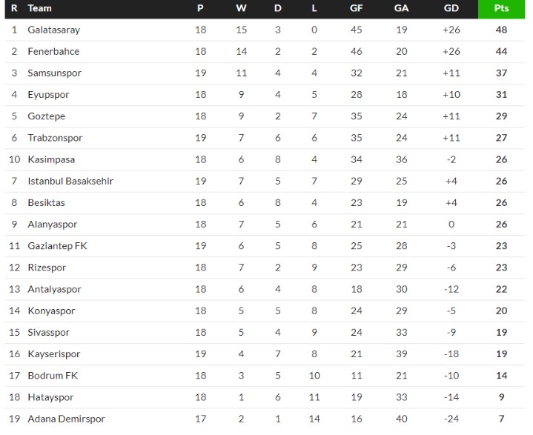Click the GD column header
533x435 pixels.
(x=451, y=8)
